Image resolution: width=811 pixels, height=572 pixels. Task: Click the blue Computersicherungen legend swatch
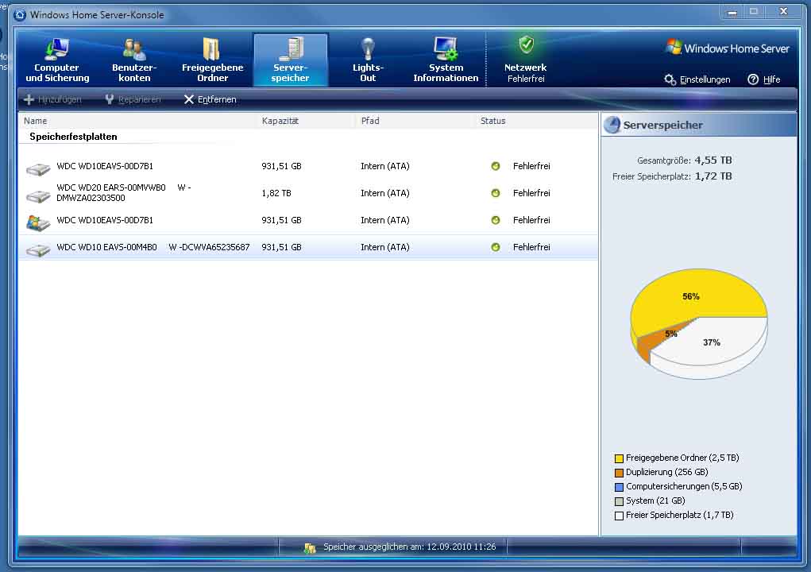click(x=619, y=487)
